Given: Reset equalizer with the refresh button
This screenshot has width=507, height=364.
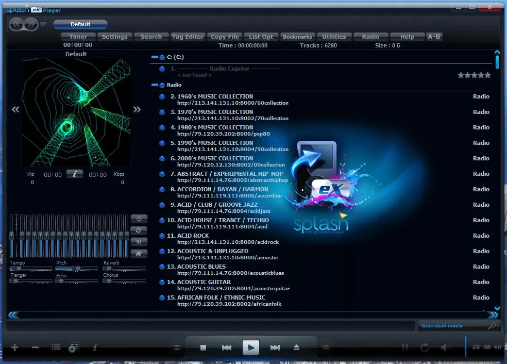Looking at the screenshot, I should pyautogui.click(x=139, y=230).
